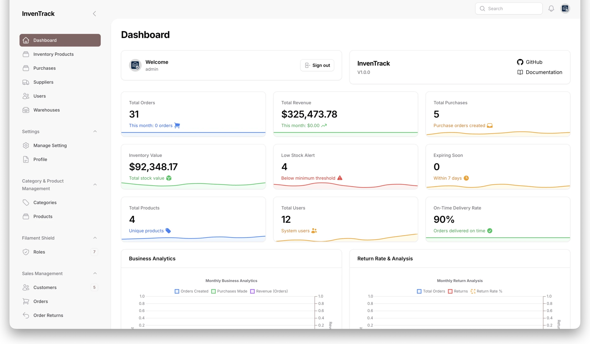This screenshot has width=590, height=344.
Task: Toggle Return Rate % series in legend
Action: point(486,291)
